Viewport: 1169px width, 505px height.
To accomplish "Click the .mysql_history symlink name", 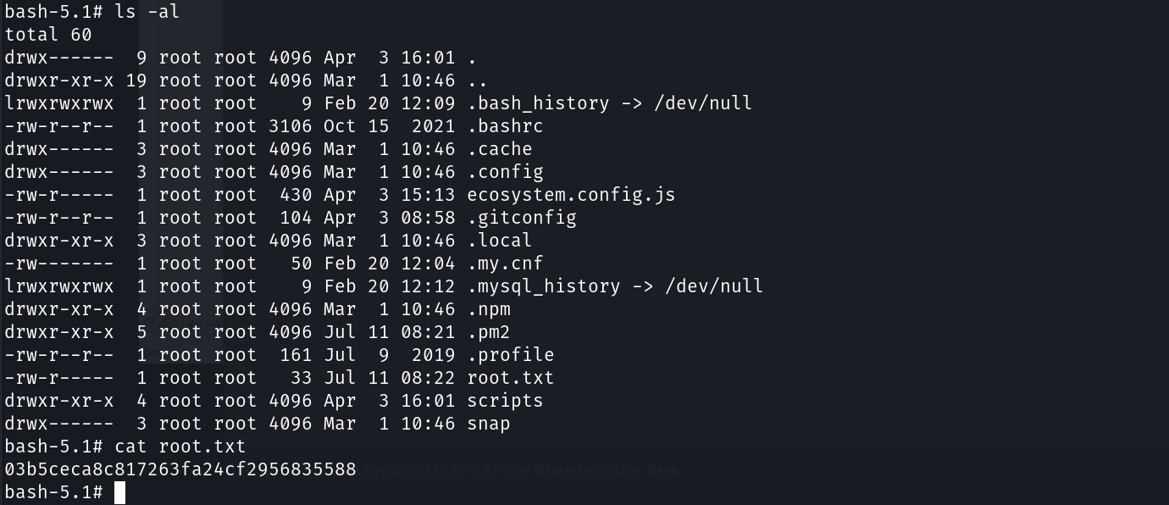I will tap(543, 286).
